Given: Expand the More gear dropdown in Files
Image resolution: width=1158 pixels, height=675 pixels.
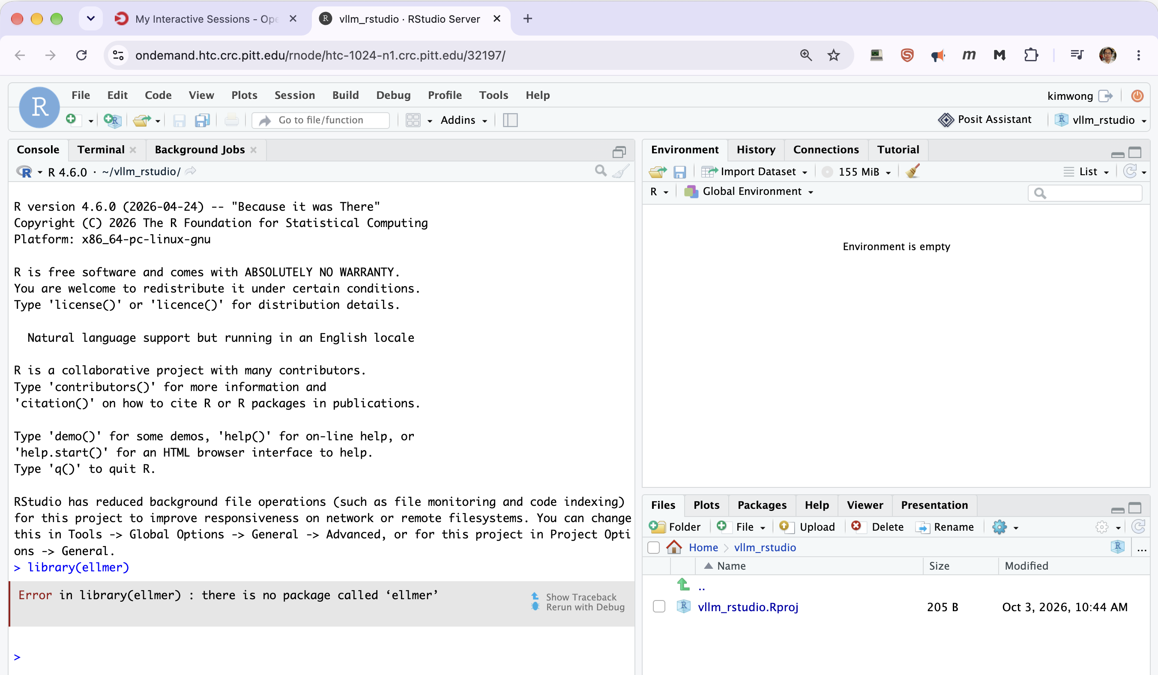Looking at the screenshot, I should click(x=1005, y=526).
